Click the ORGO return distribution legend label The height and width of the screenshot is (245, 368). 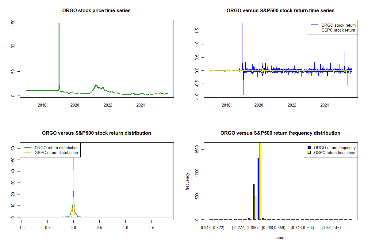(56, 148)
